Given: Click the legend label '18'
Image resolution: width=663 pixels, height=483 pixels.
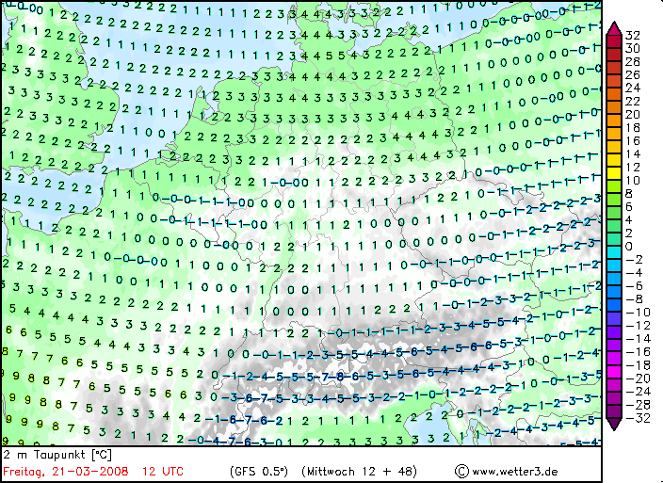Looking at the screenshot, I should 633,128.
